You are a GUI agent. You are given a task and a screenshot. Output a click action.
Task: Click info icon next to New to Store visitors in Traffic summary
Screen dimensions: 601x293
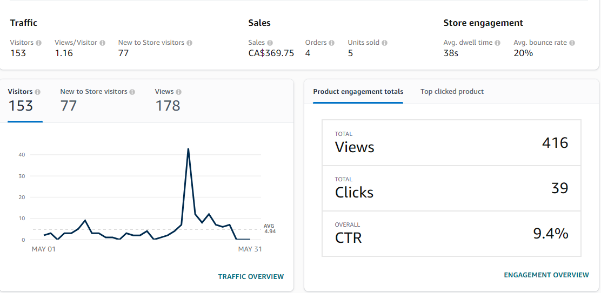(x=189, y=43)
